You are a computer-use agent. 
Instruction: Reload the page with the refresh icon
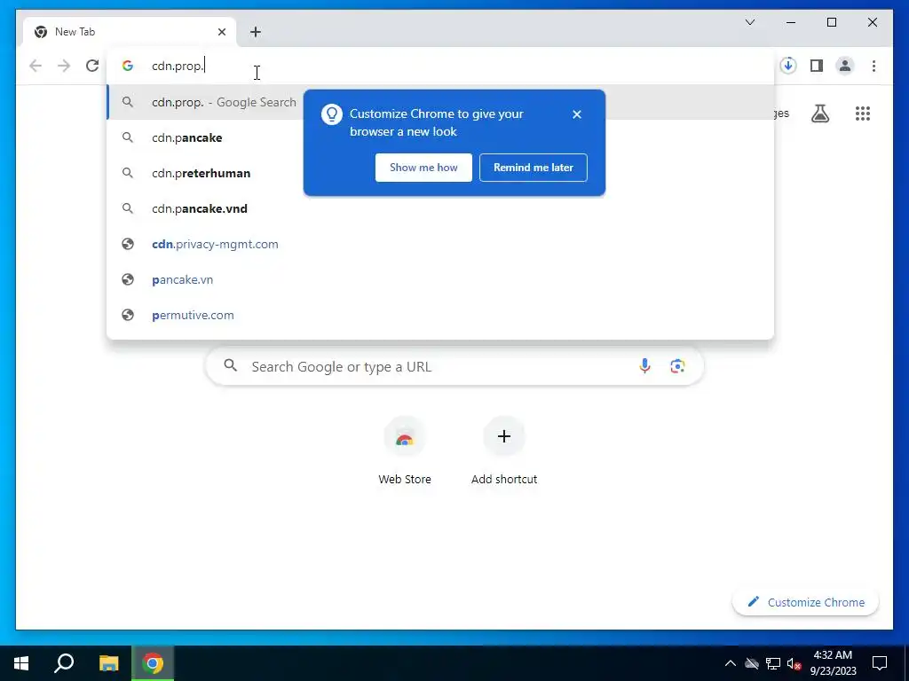coord(92,66)
